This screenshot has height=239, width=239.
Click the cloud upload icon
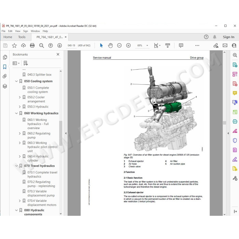click(23, 45)
